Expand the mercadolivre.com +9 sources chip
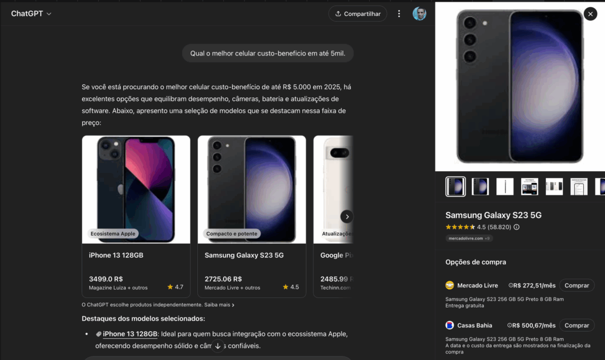Viewport: 605px width, 360px height. [469, 238]
